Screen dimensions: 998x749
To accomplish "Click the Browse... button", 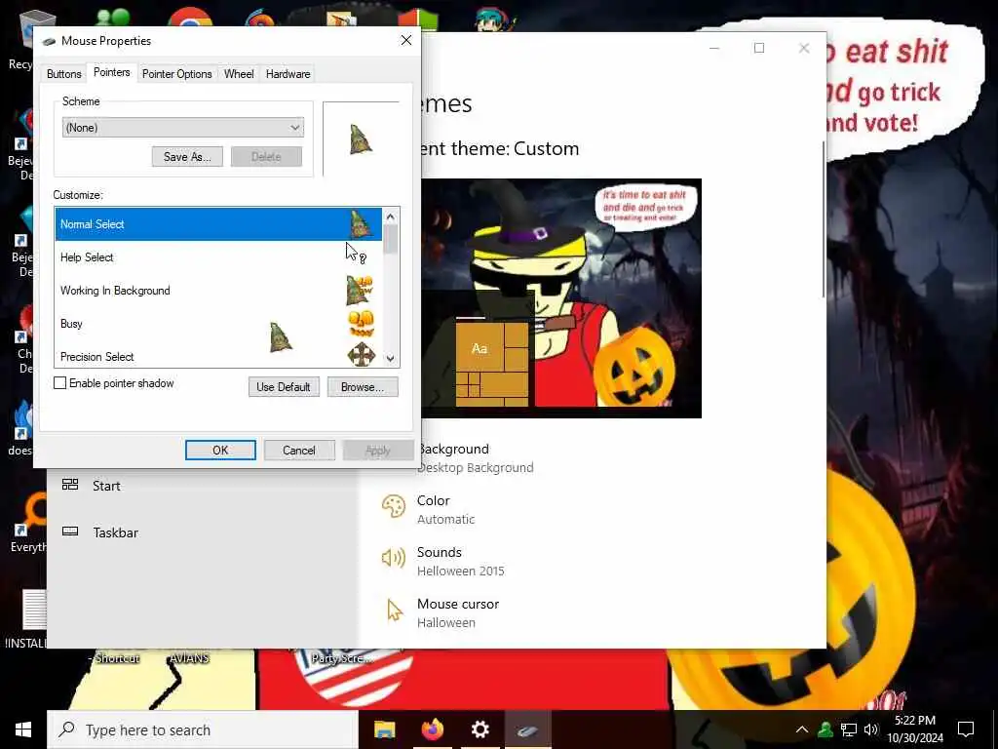I will click(363, 386).
